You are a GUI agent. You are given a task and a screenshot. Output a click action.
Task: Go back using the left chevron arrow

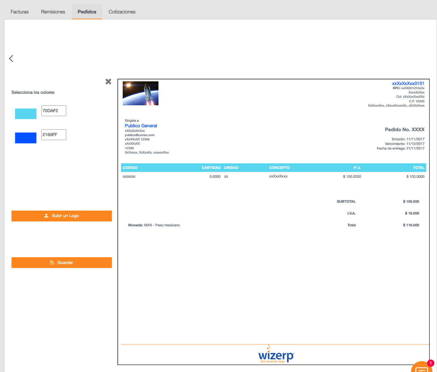11,58
